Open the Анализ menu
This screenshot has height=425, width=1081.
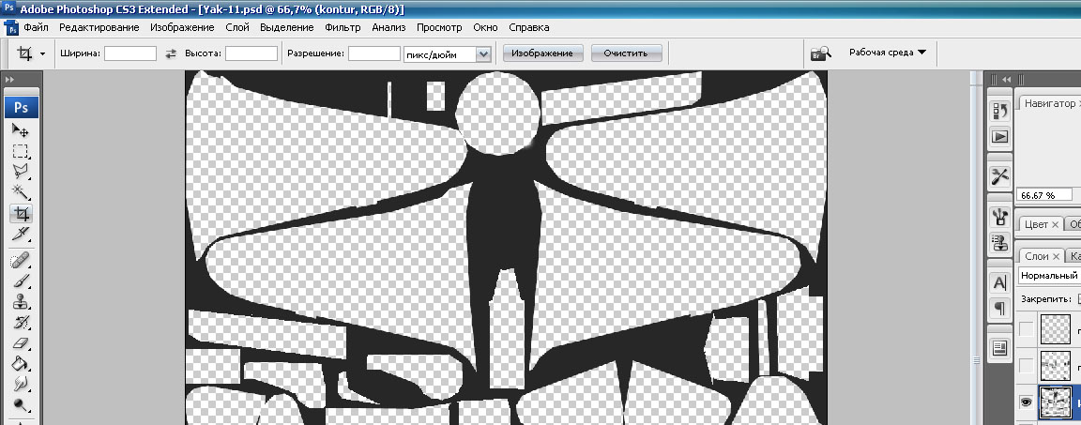(x=388, y=27)
